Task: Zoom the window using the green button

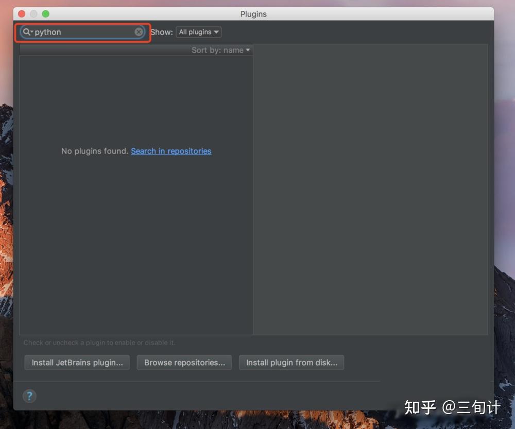Action: pyautogui.click(x=46, y=14)
